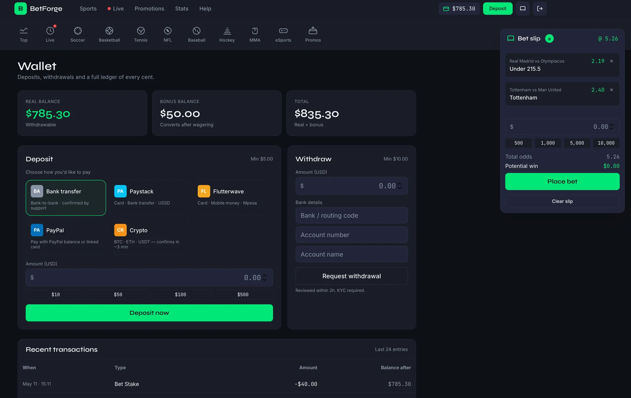The image size is (631, 398).
Task: Open the Stats menu
Action: pos(182,9)
